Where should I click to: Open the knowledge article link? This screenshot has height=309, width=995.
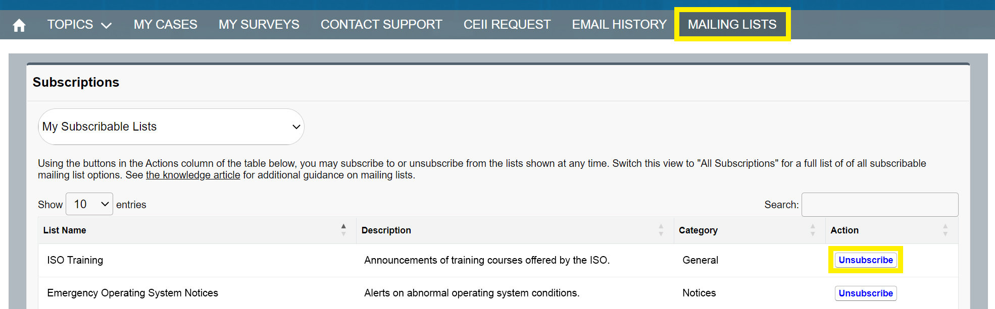tap(192, 175)
